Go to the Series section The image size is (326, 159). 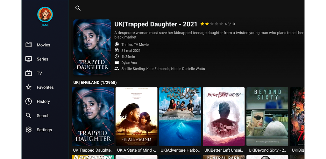point(42,59)
